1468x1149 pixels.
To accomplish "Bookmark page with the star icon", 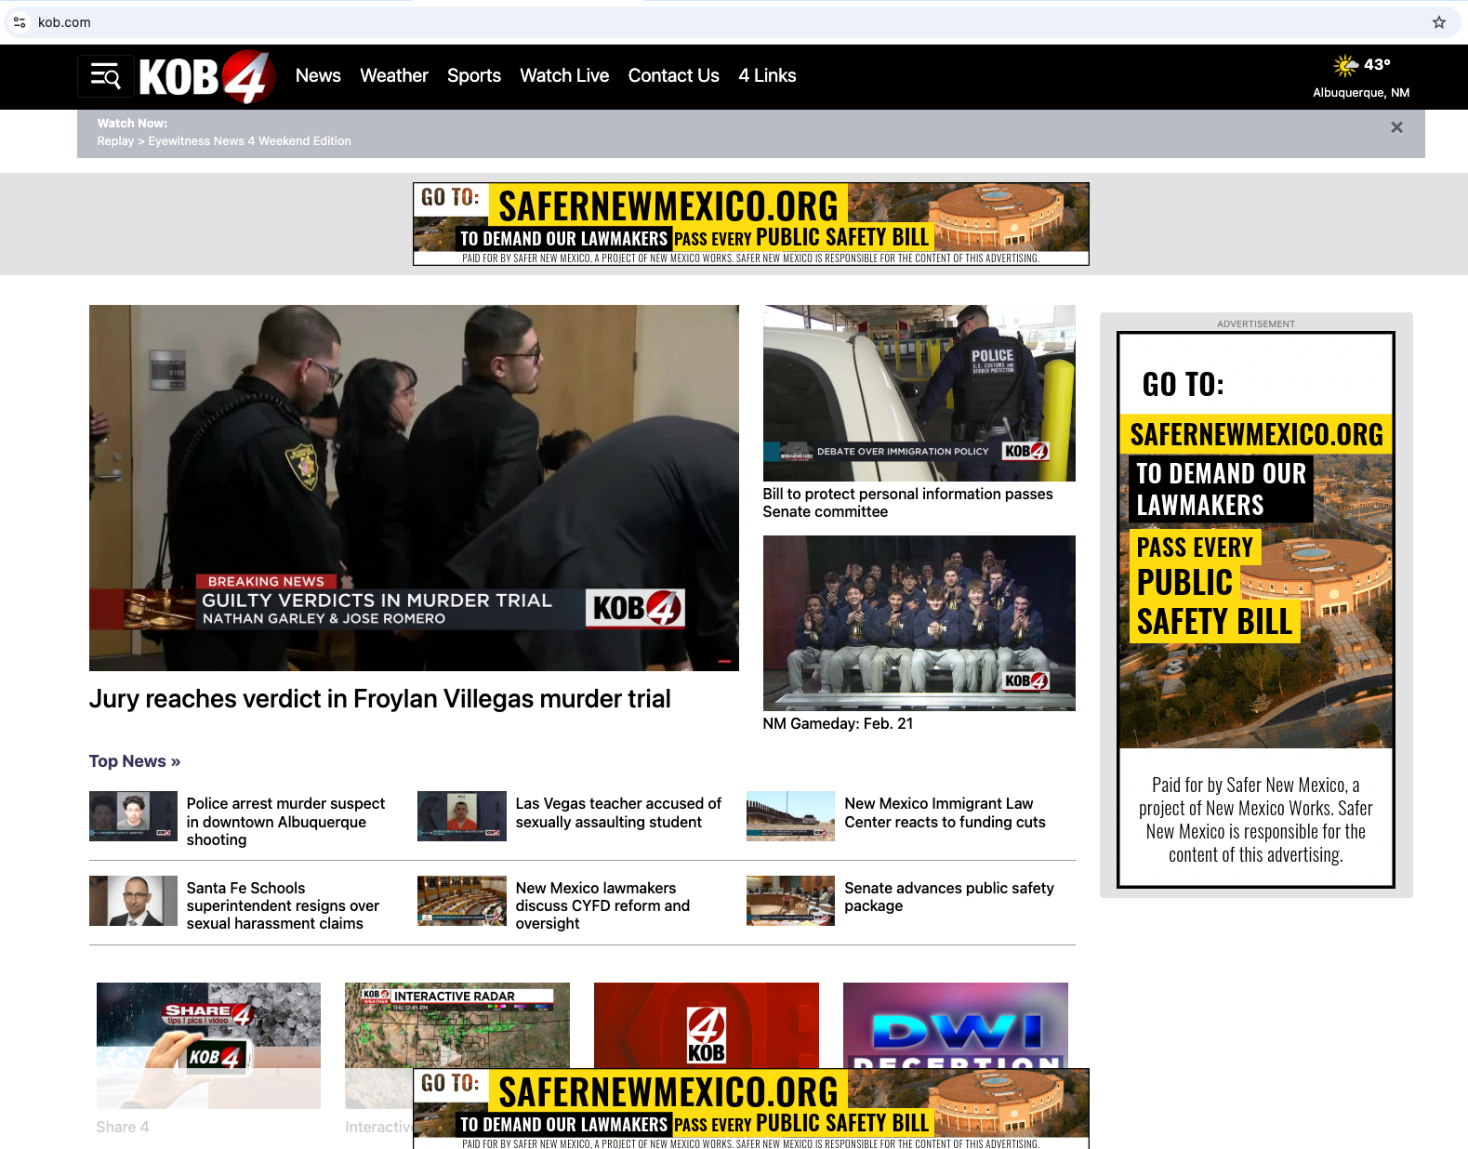I will coord(1438,22).
